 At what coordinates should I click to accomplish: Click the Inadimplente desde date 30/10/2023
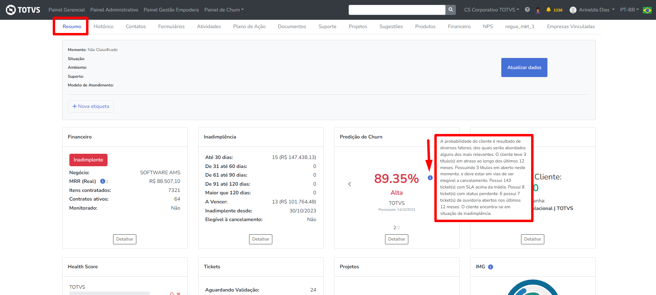303,211
